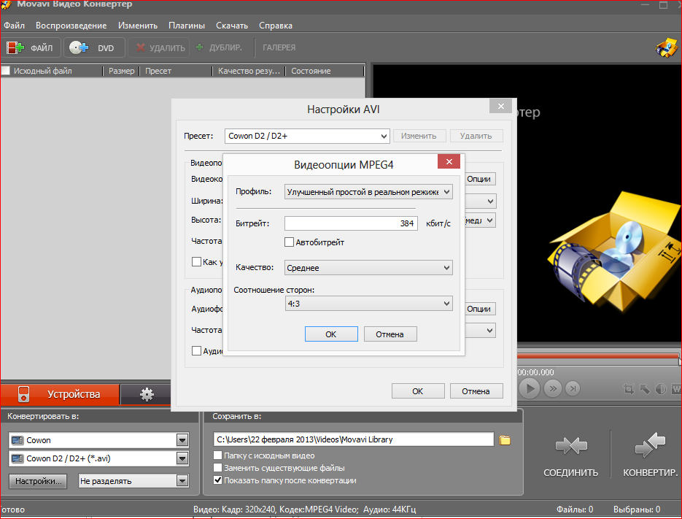
Task: Click the ДУБЛИР. toolbar button
Action: (220, 47)
